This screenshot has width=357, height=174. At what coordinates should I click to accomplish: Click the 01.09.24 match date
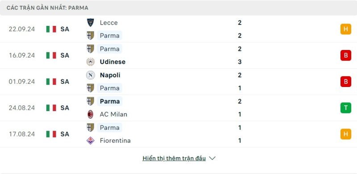pos(22,82)
